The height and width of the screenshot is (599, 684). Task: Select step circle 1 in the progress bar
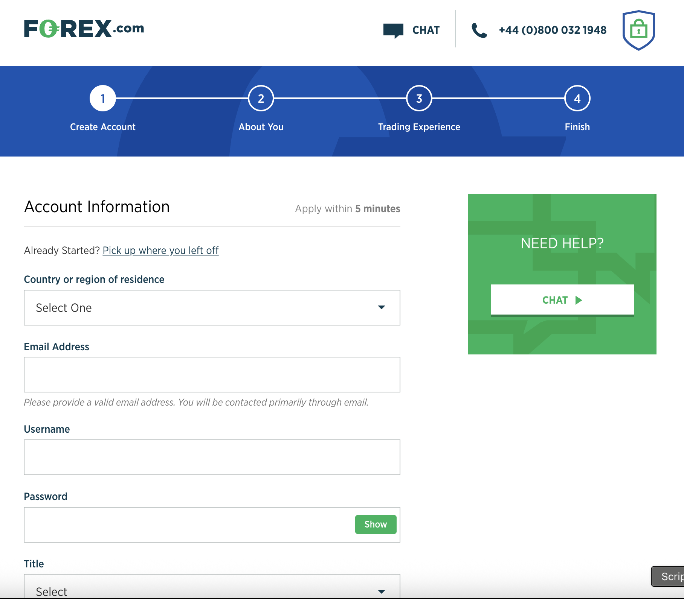coord(102,98)
